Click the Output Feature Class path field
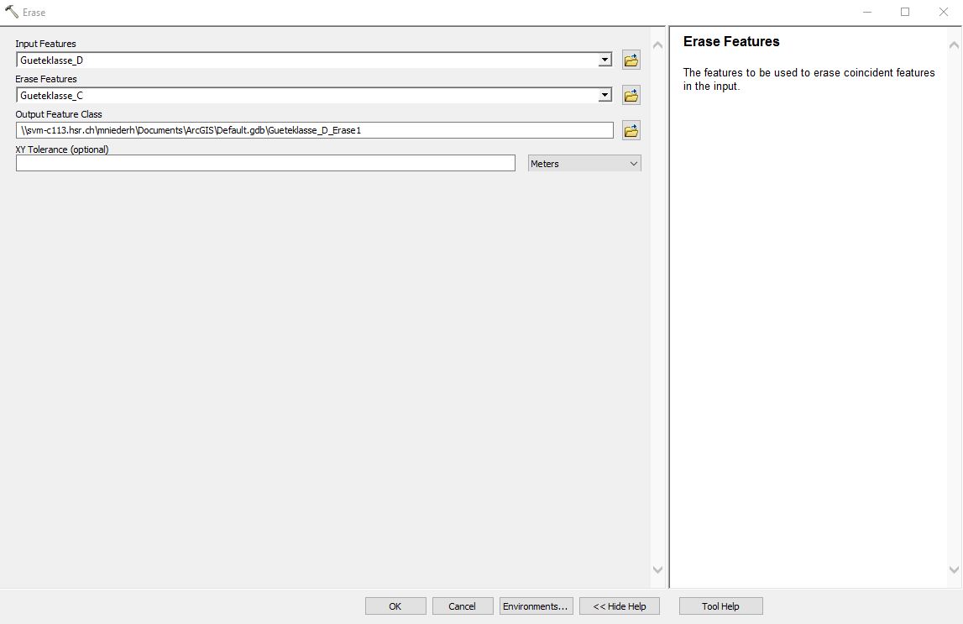 (x=314, y=130)
